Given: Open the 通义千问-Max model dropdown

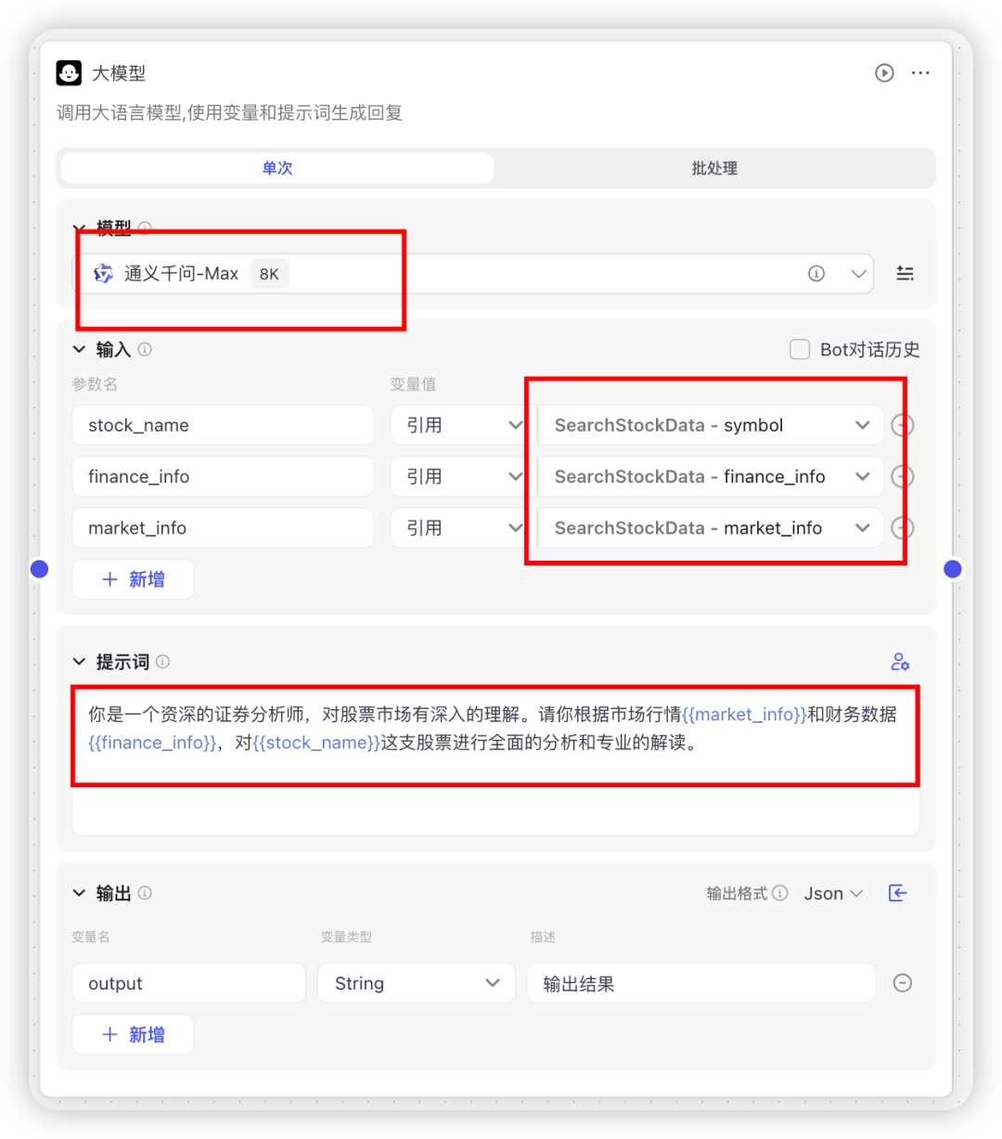Looking at the screenshot, I should point(473,273).
